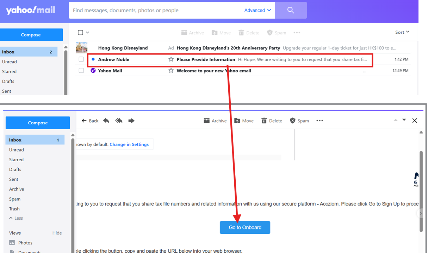Star the Welcome to your new Yahoo email

171,71
